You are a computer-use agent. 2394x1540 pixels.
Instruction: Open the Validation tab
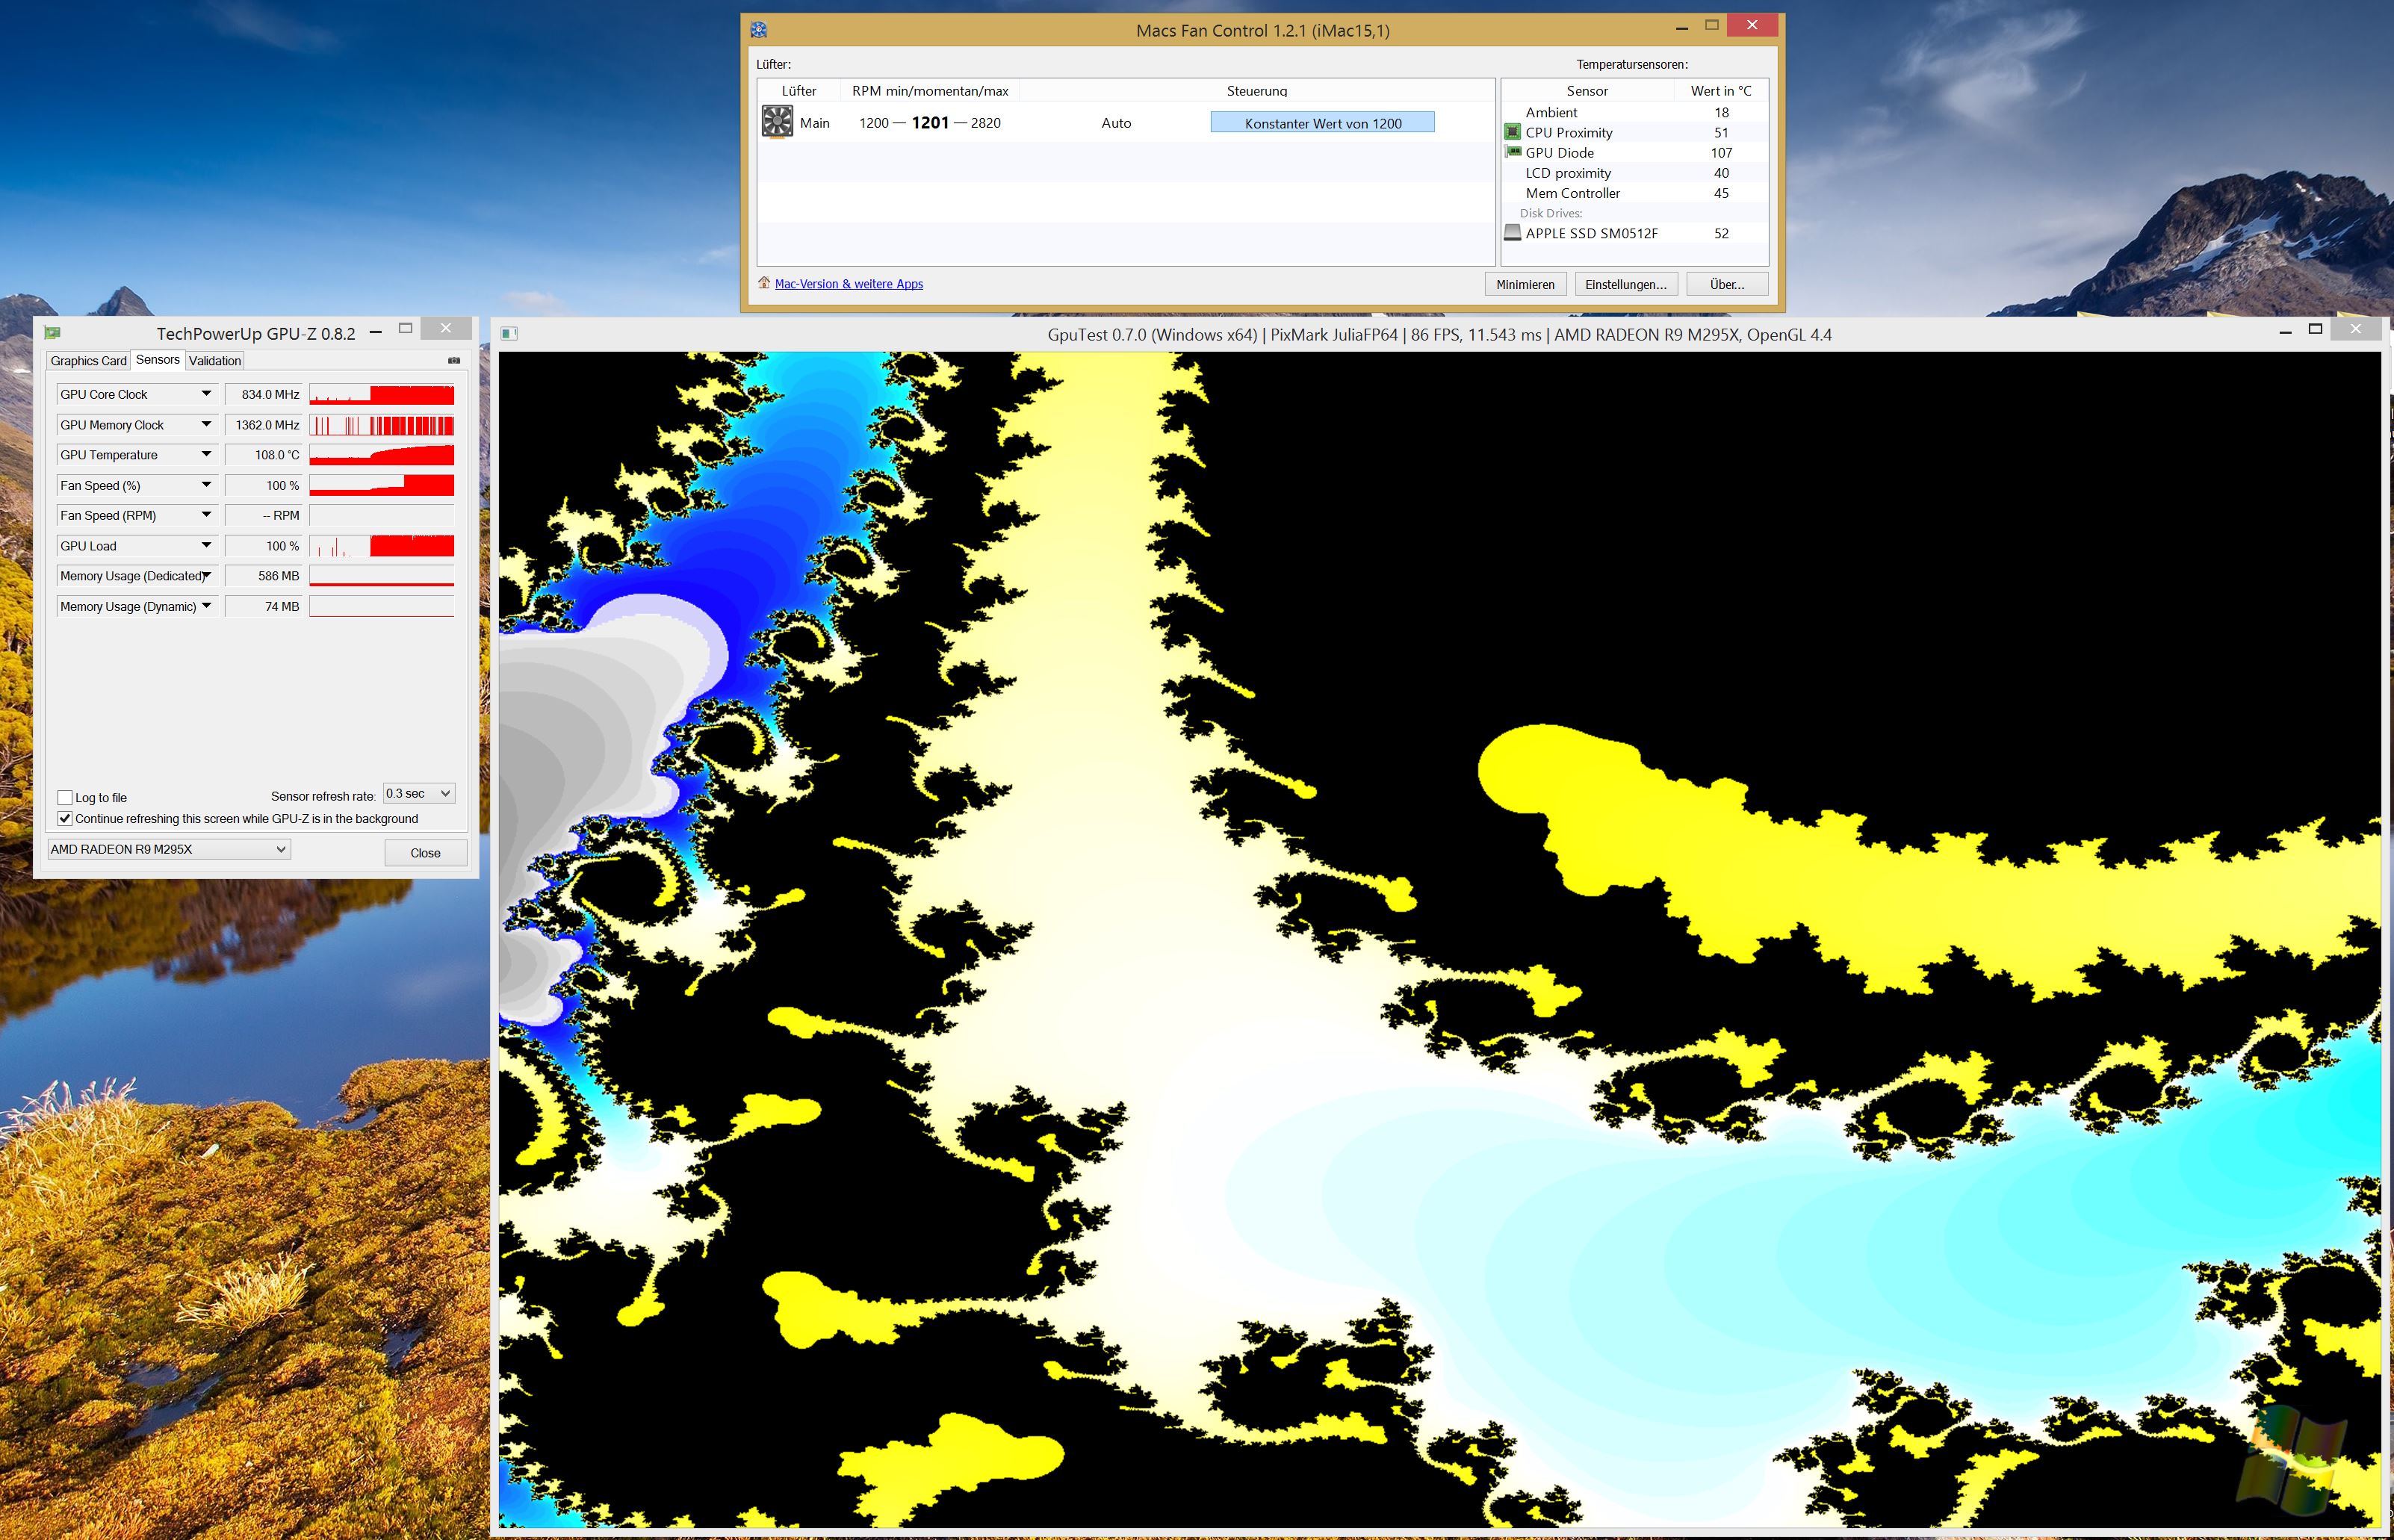pyautogui.click(x=215, y=361)
